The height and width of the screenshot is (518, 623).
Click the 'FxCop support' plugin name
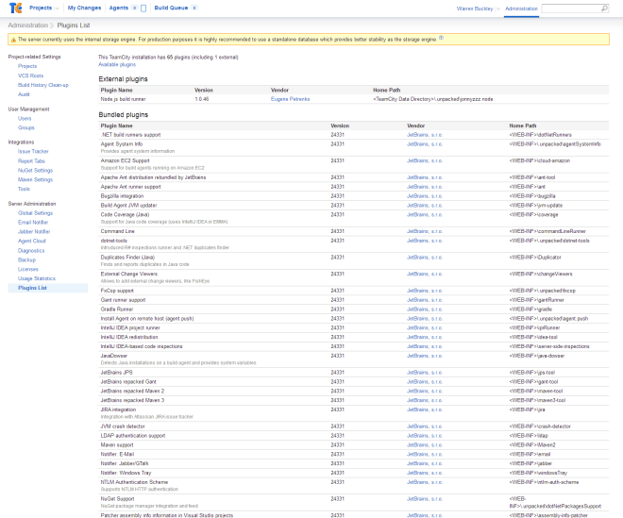coord(117,291)
